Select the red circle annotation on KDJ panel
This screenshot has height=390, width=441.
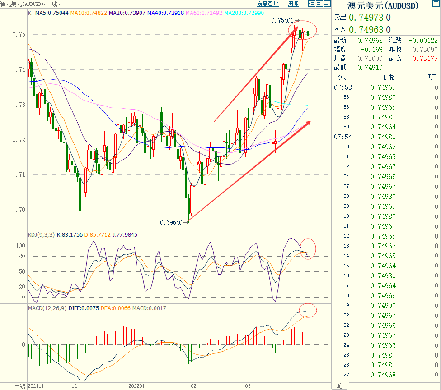click(308, 248)
